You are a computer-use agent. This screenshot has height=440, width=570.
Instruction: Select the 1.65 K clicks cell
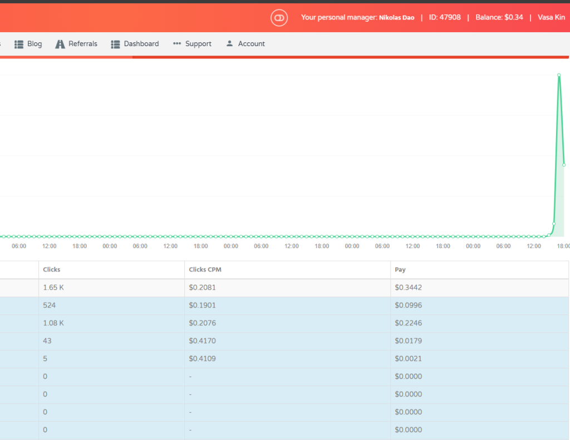click(111, 288)
